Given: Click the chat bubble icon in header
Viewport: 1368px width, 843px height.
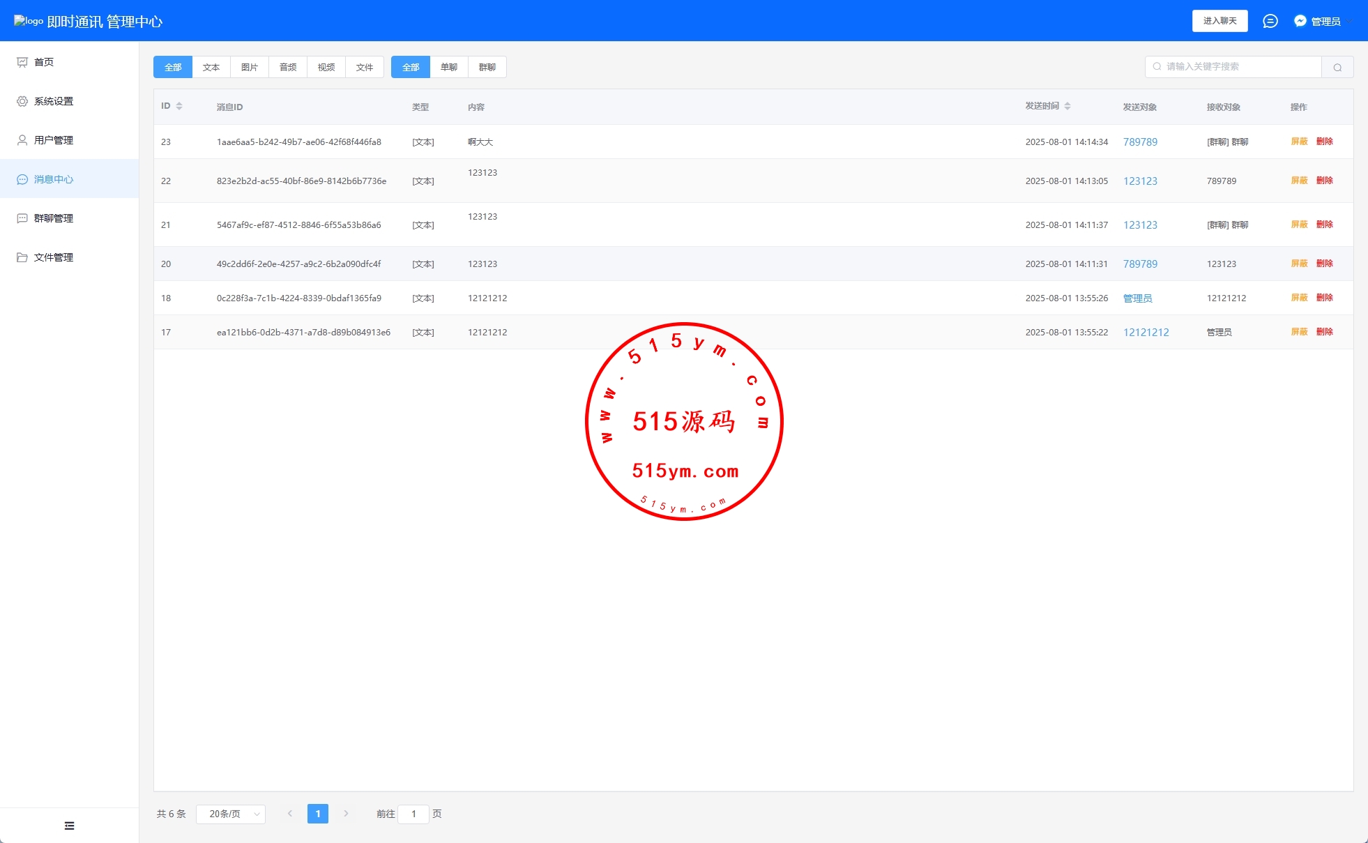Looking at the screenshot, I should click(x=1270, y=21).
